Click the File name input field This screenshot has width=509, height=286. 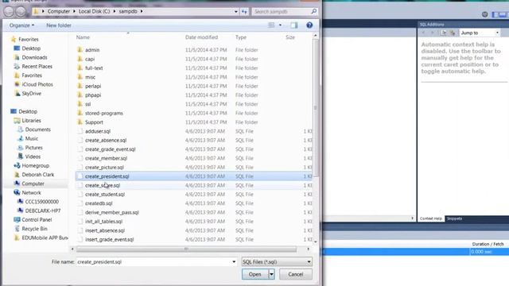coord(153,261)
